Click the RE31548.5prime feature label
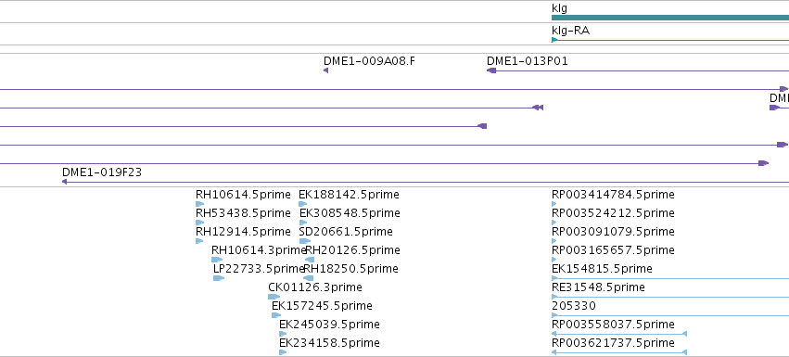Viewport: 789px width, 357px height. coord(598,287)
